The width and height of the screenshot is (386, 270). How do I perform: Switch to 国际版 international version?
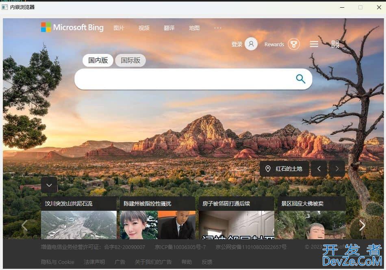click(x=130, y=60)
